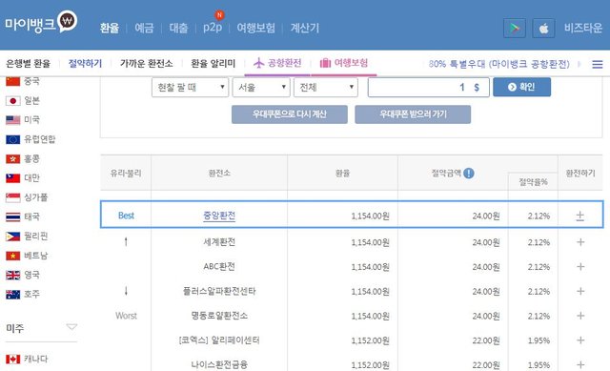Click plus icon for 나이스환전금융 row
Image resolution: width=610 pixels, height=371 pixels.
click(x=580, y=364)
